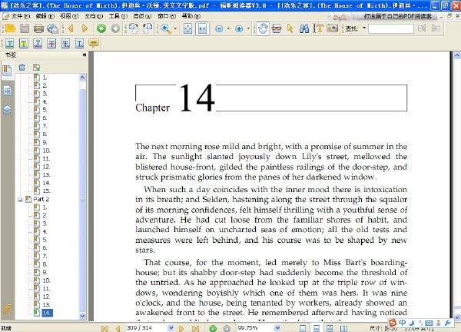
Task: Go to next page with yellow right arrow in toolbar
Action: [x=85, y=28]
